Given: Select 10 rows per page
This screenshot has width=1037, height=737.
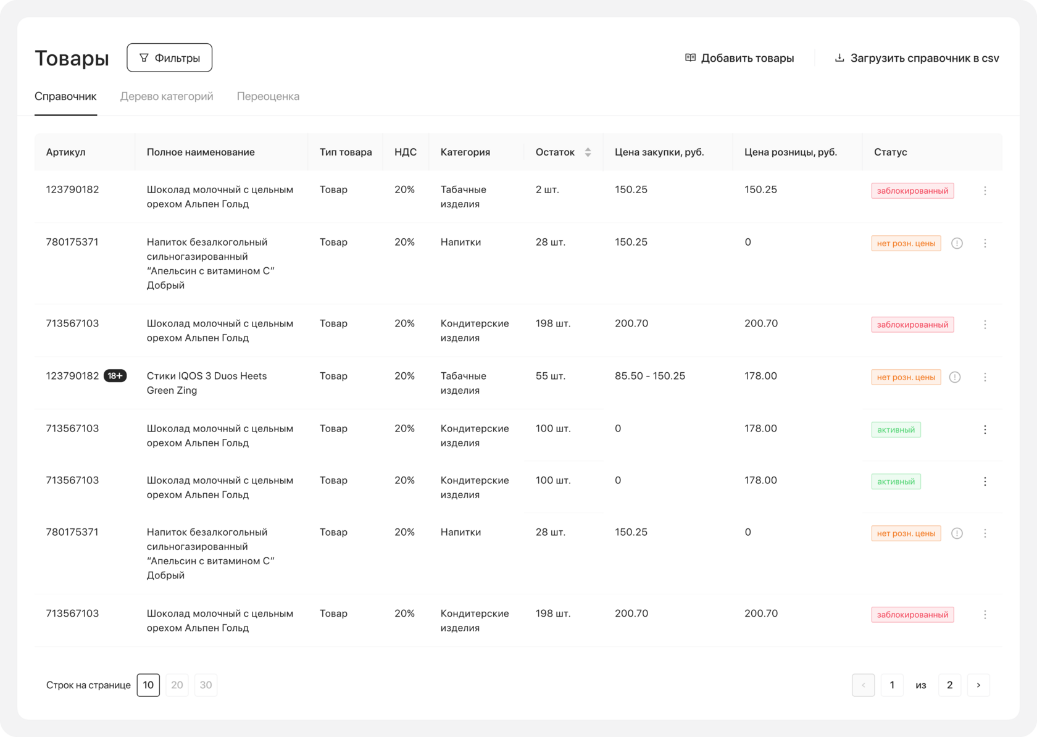Looking at the screenshot, I should click(148, 685).
